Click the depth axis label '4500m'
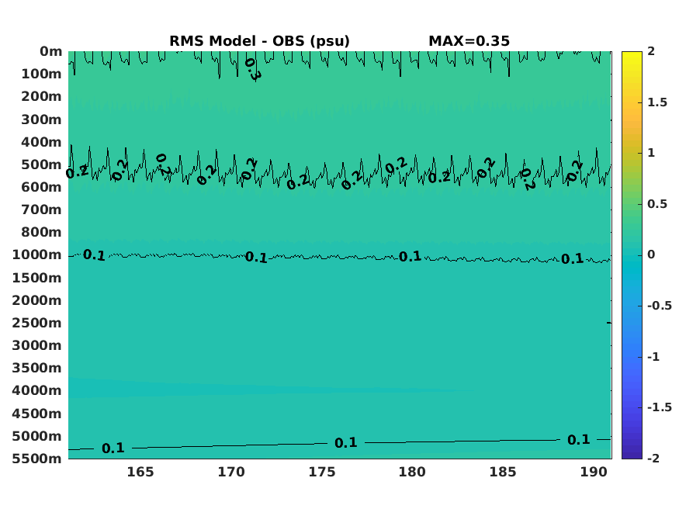The width and height of the screenshot is (679, 509). [36, 414]
